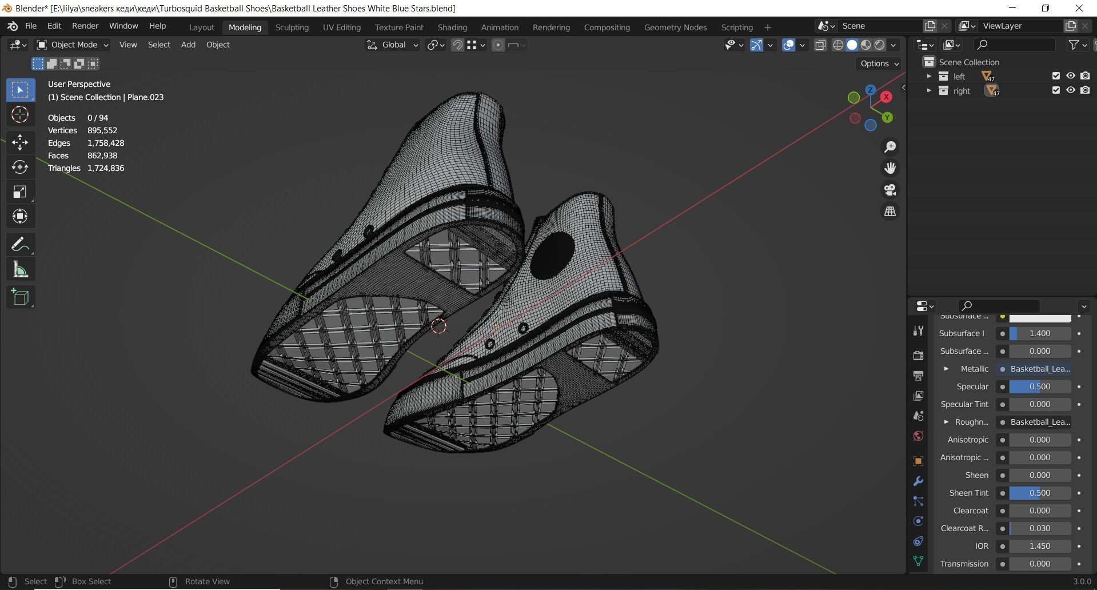The image size is (1097, 590).
Task: Open the Global transform orientation dropdown
Action: (x=392, y=45)
